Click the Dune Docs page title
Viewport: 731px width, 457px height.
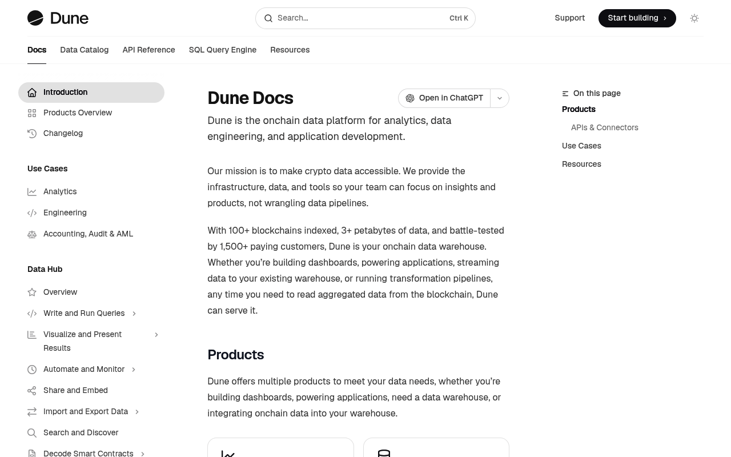point(250,98)
